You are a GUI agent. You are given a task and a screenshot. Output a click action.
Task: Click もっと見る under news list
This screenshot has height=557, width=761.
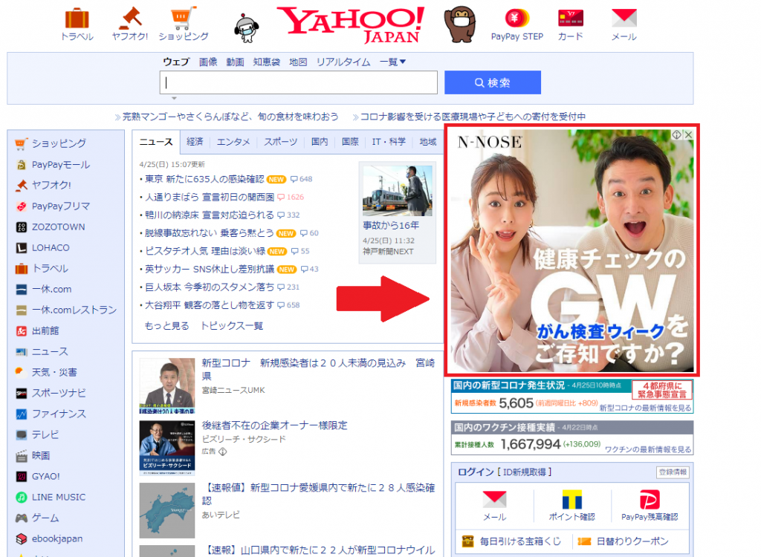tap(166, 325)
